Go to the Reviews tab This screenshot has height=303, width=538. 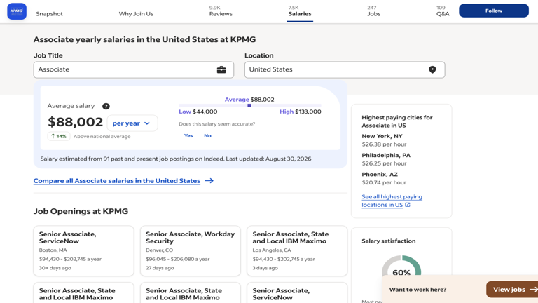coord(221,11)
